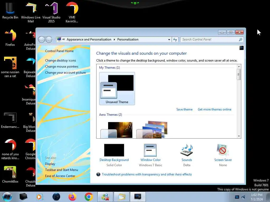Click the Sounds label link
This screenshot has height=202, width=270.
click(x=187, y=160)
